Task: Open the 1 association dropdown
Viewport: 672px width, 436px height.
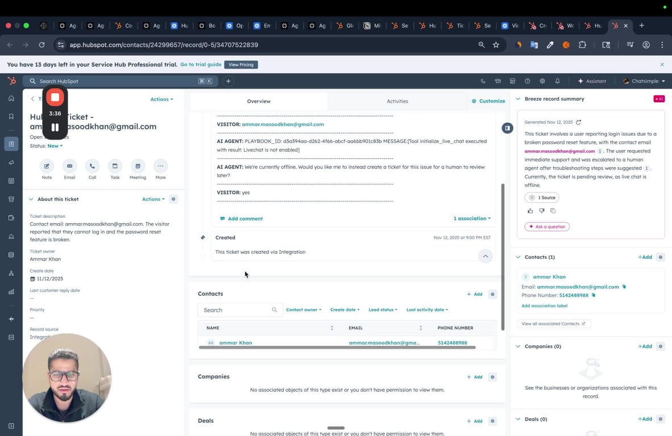Action: point(472,219)
